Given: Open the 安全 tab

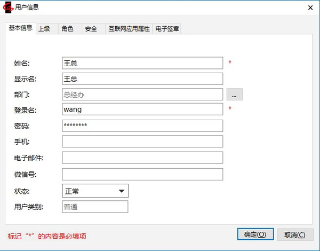Looking at the screenshot, I should (x=91, y=29).
